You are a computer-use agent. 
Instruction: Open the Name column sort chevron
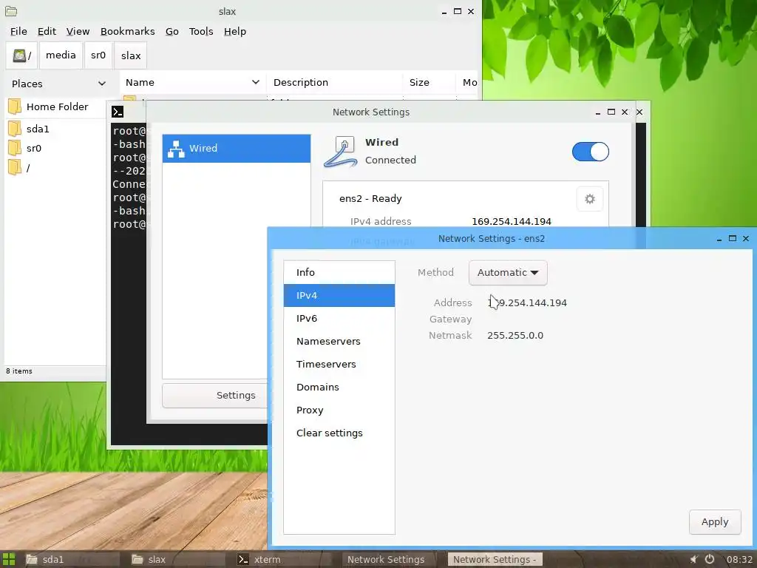coord(255,83)
